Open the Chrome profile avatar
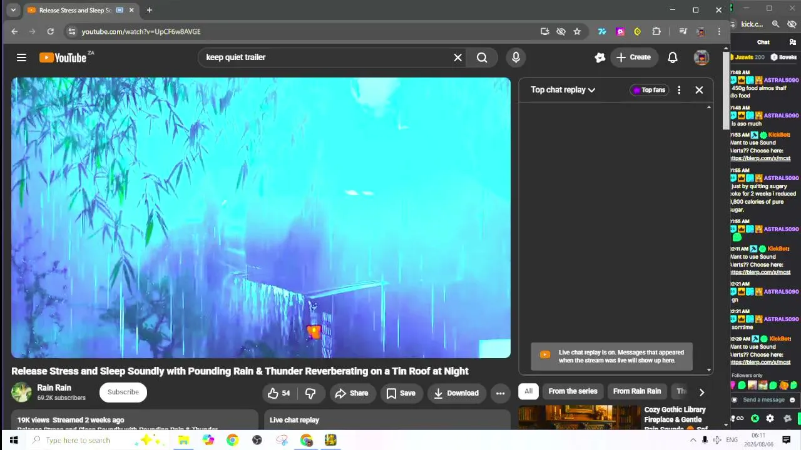Image resolution: width=801 pixels, height=450 pixels. pyautogui.click(x=701, y=31)
